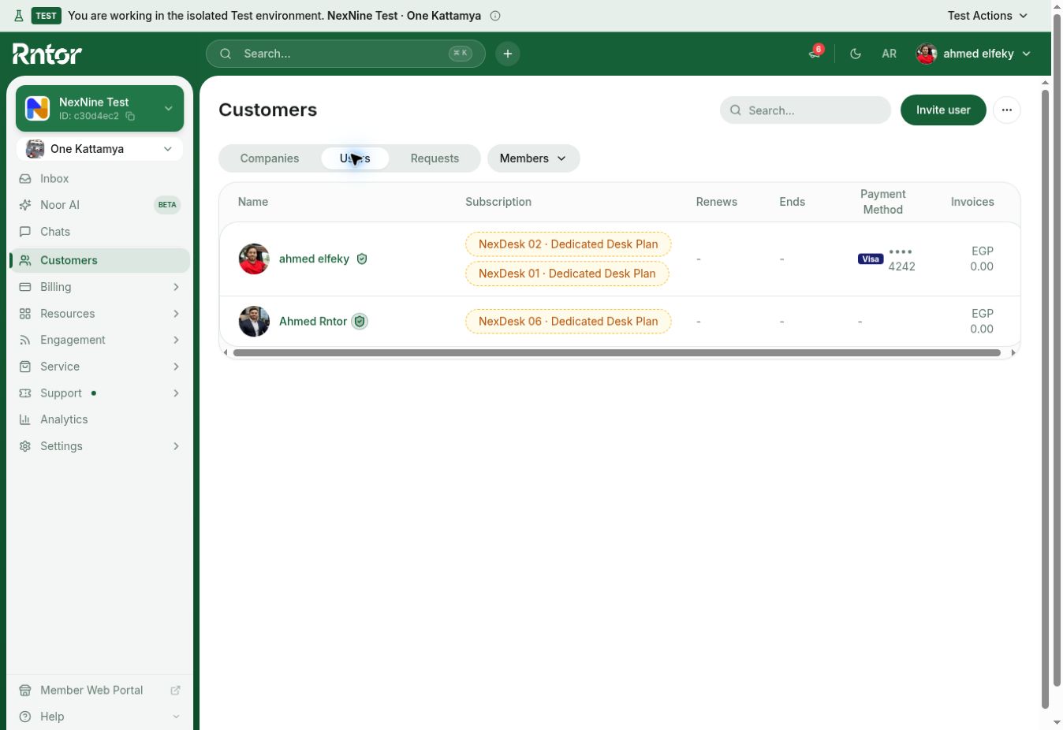Click verified shield badge next to Ahmed Rntor
1063x730 pixels.
coord(360,322)
